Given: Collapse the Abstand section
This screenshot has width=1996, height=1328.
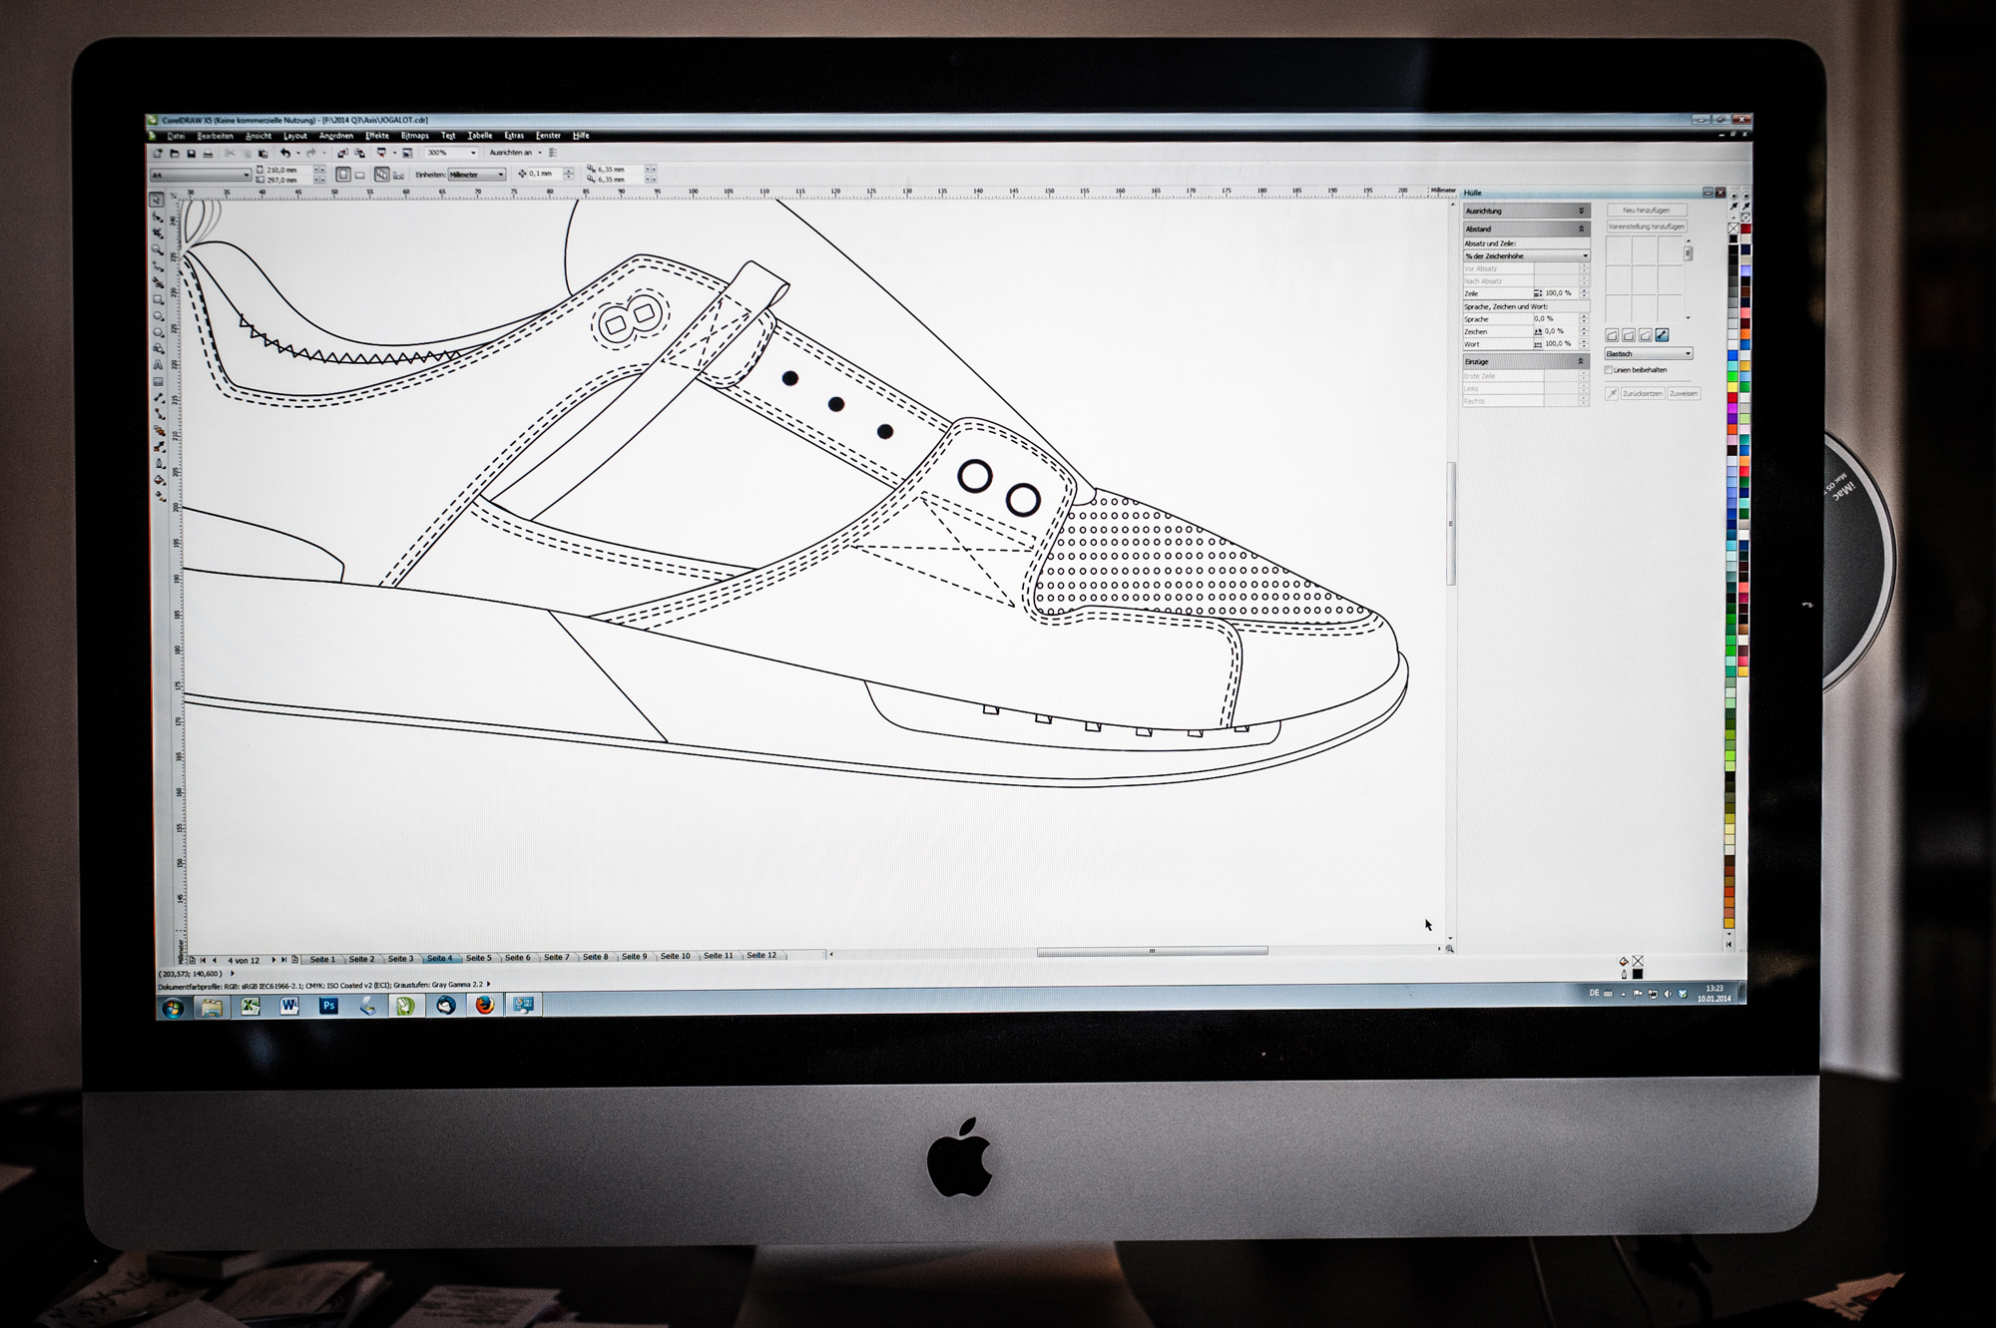Looking at the screenshot, I should tap(1527, 228).
